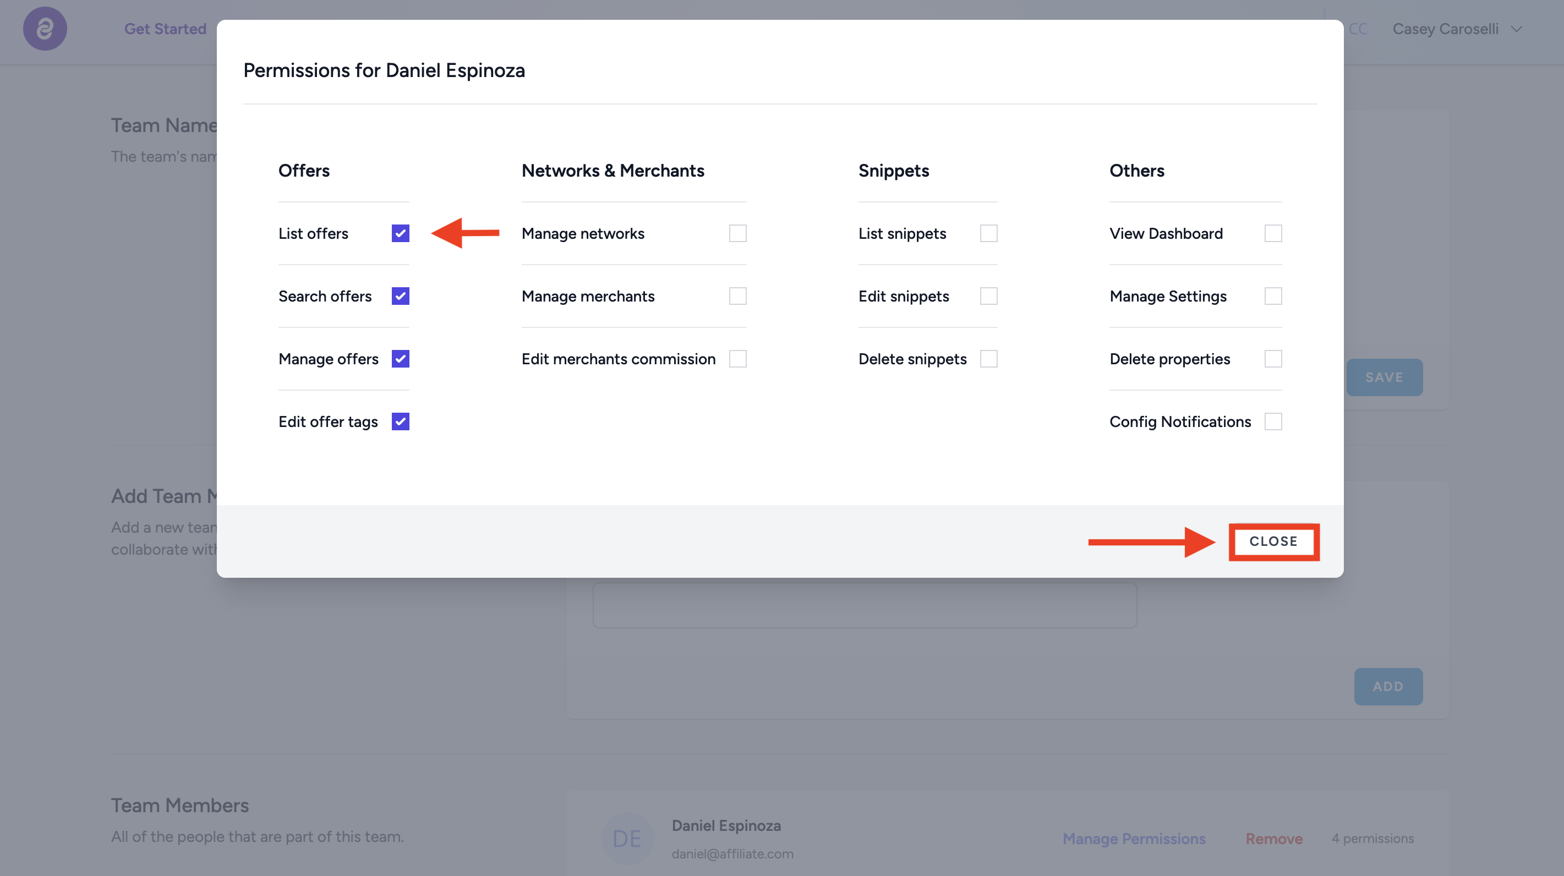Click the Networks & Merchants heading

(613, 171)
